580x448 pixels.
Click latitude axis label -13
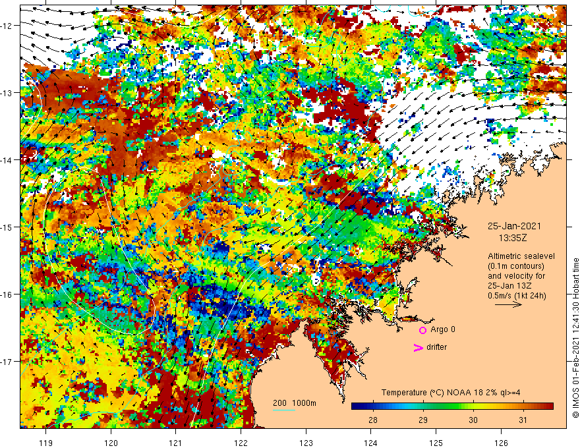coord(5,93)
